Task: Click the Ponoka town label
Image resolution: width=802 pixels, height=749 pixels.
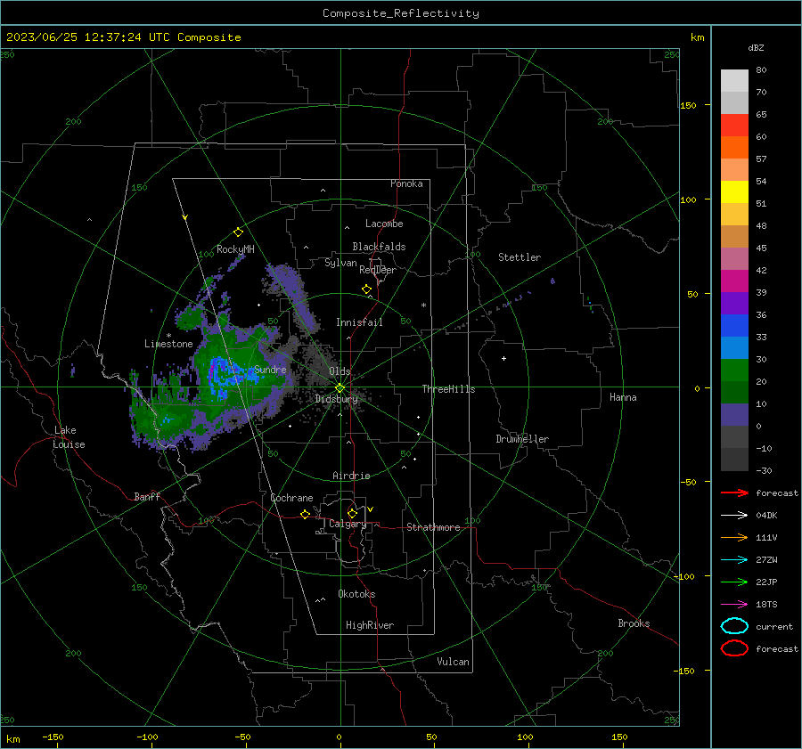Action: tap(406, 183)
